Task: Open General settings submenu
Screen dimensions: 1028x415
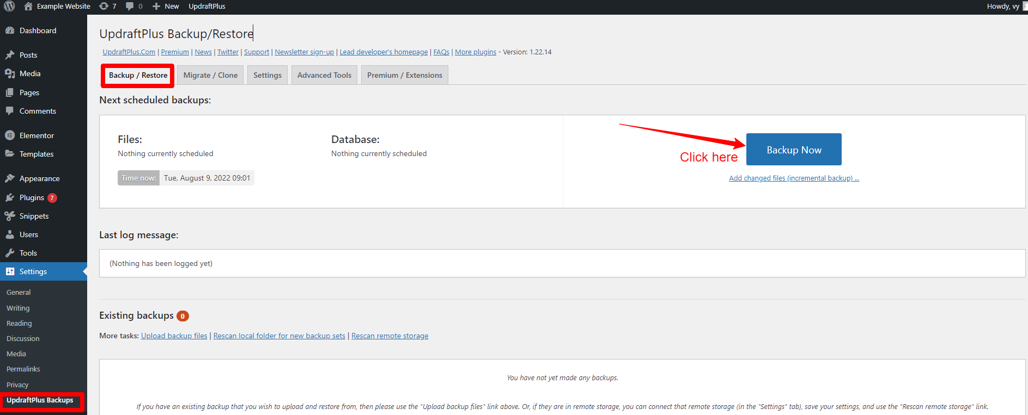Action: pos(19,292)
